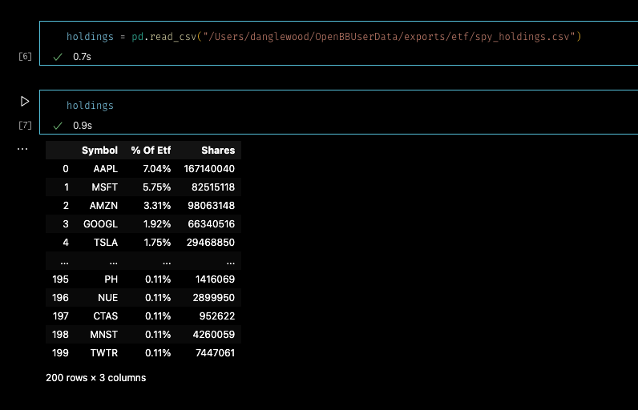Click the green checkmark beside 0.7s
Image resolution: width=638 pixels, height=410 pixels.
click(58, 57)
